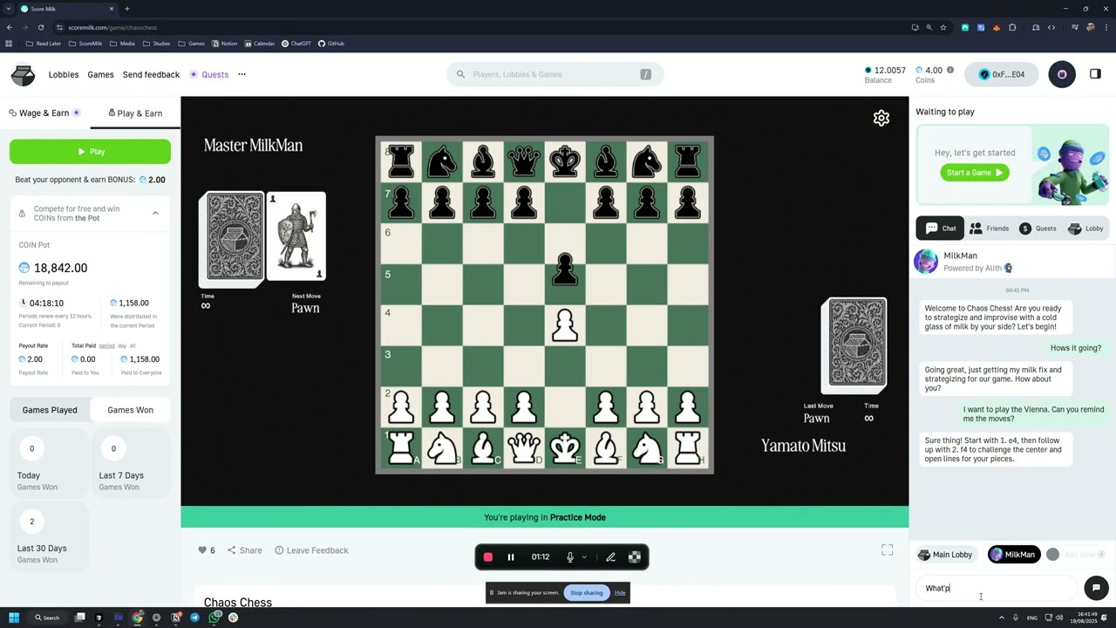This screenshot has width=1116, height=628.
Task: Like the game with the heart icon
Action: tap(202, 550)
